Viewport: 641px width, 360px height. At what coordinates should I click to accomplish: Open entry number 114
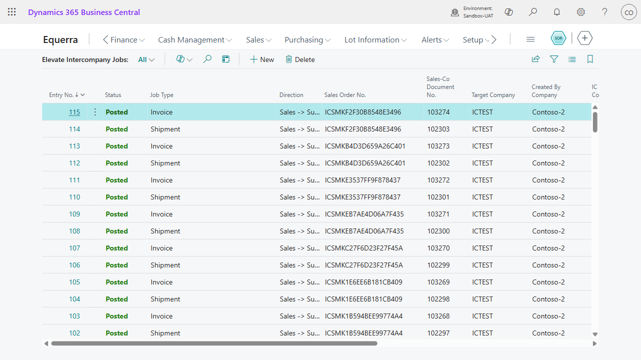[x=74, y=129]
